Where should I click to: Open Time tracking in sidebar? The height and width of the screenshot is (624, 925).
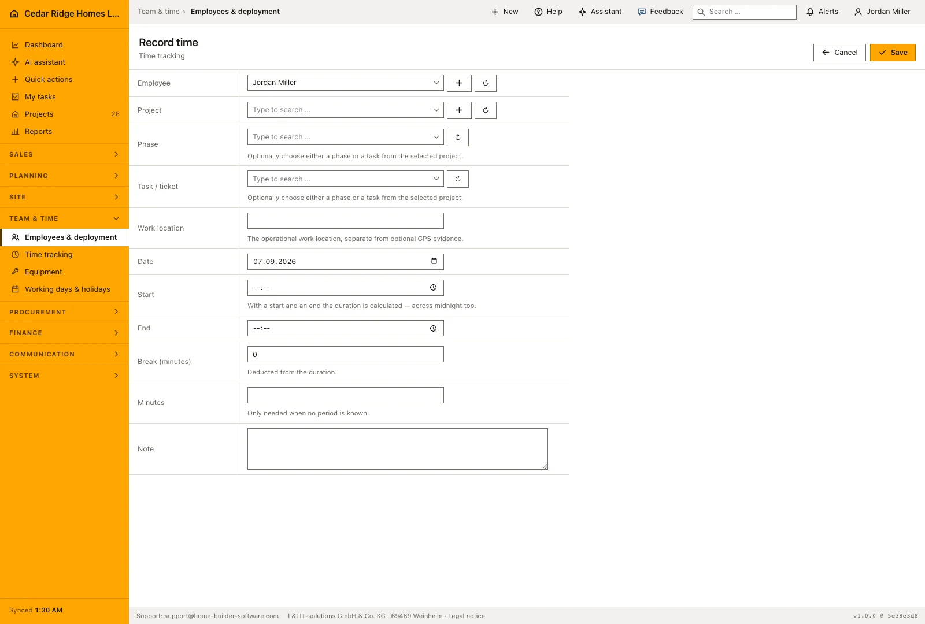point(65,254)
